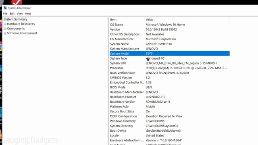
Task: Select the Processor row
Action: click(x=169, y=68)
